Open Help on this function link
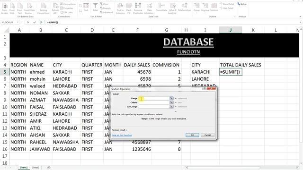Image resolution: width=303 pixels, height=170 pixels. (122, 136)
